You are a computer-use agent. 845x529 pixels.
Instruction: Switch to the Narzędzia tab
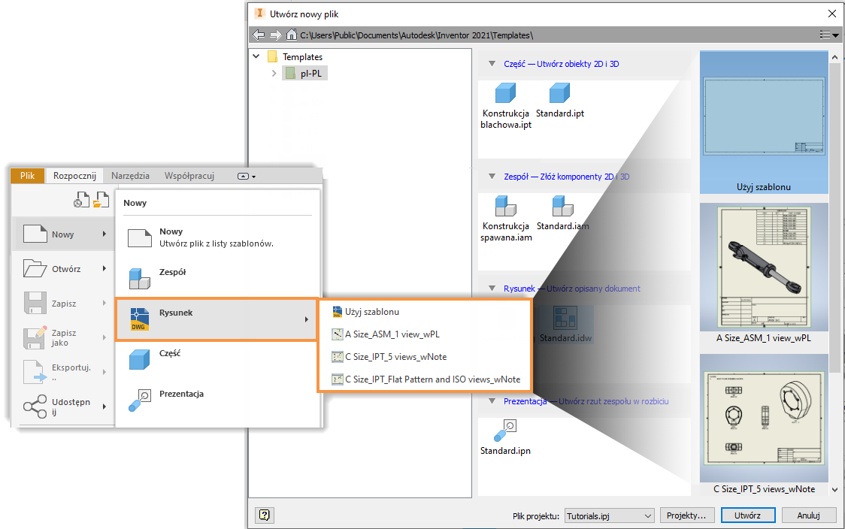pyautogui.click(x=130, y=176)
